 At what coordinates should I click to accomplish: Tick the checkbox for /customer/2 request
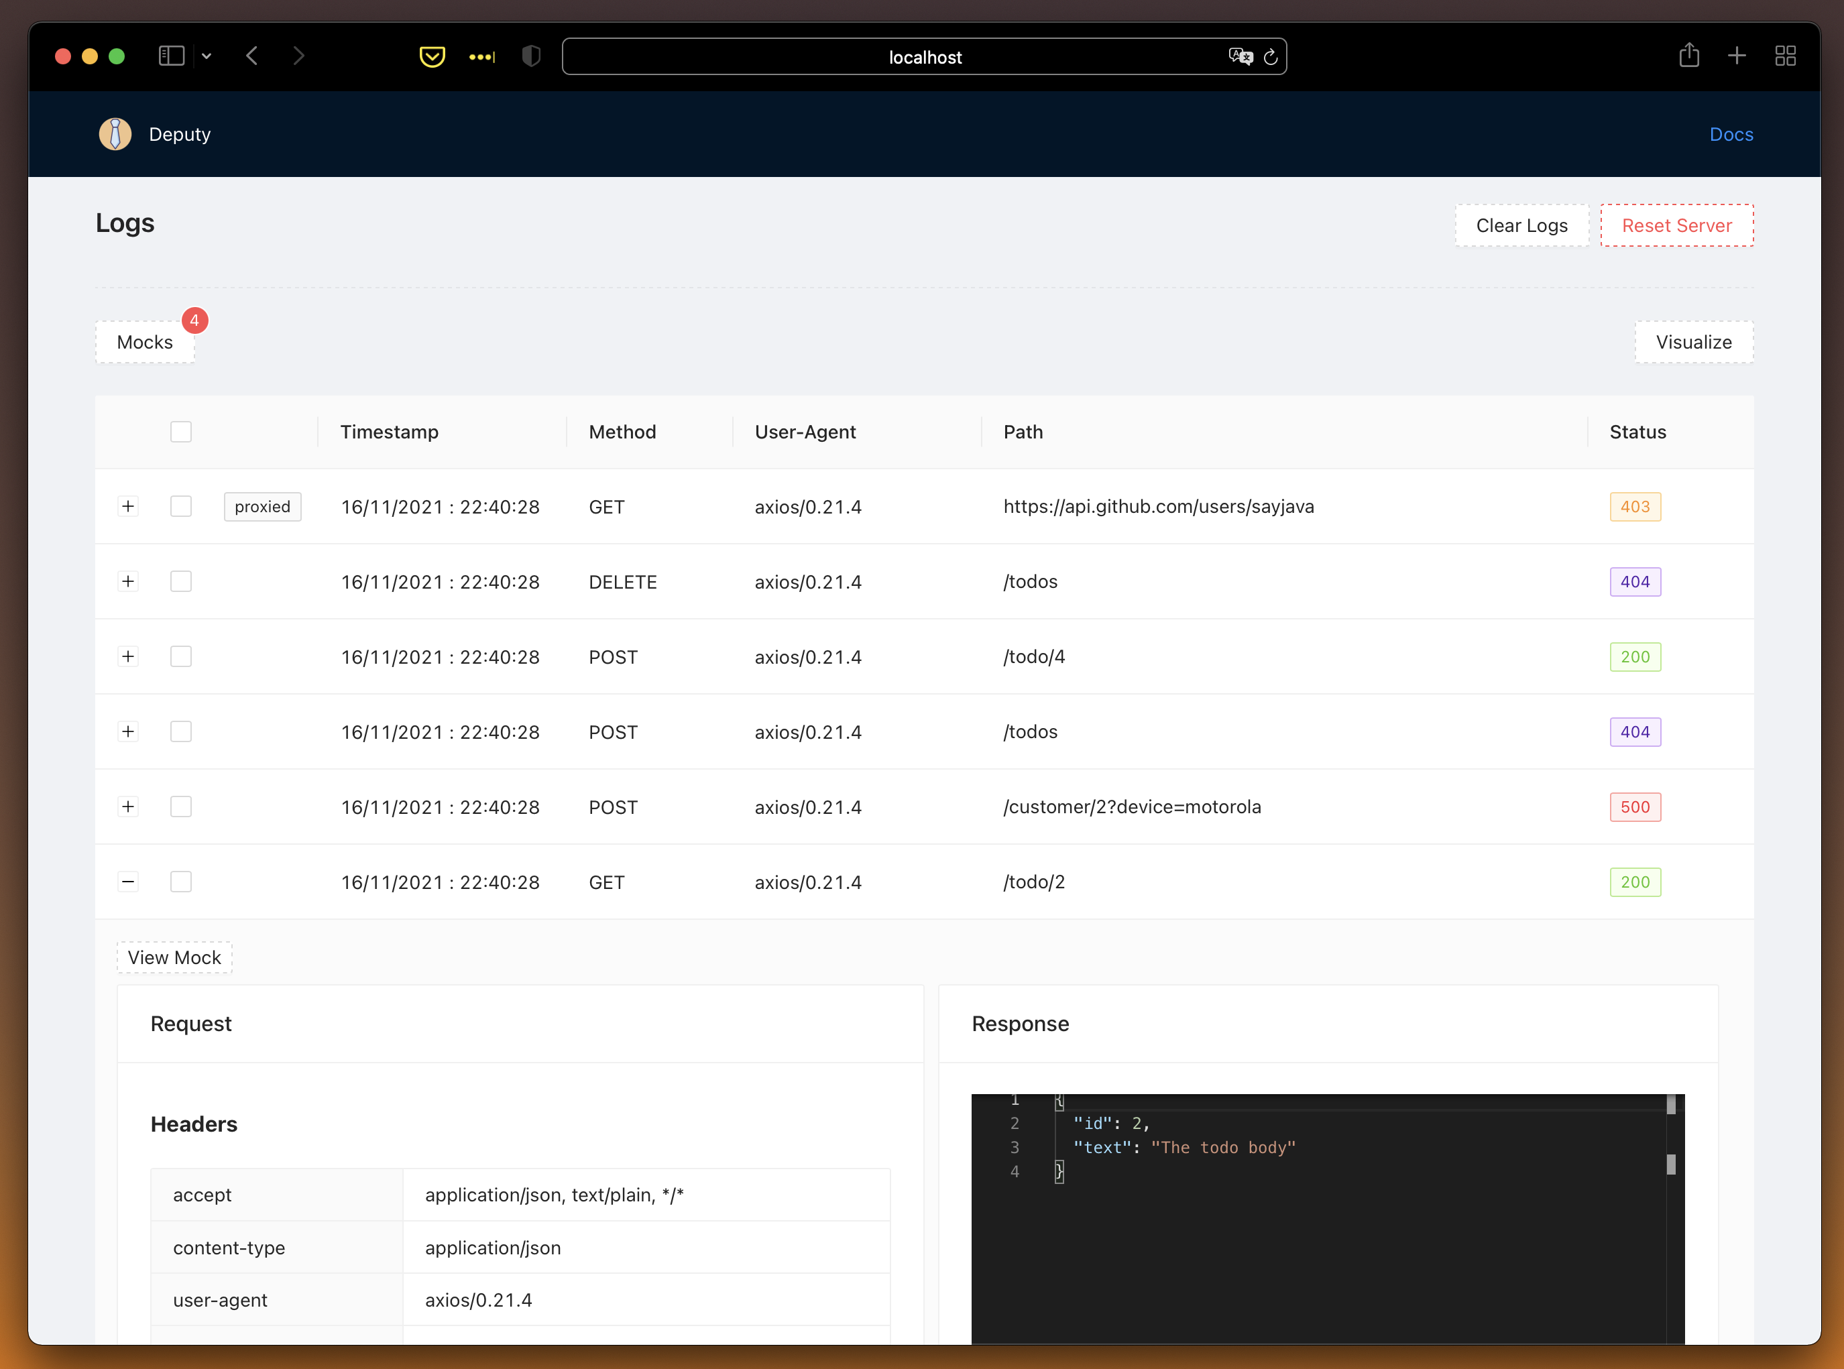point(180,807)
